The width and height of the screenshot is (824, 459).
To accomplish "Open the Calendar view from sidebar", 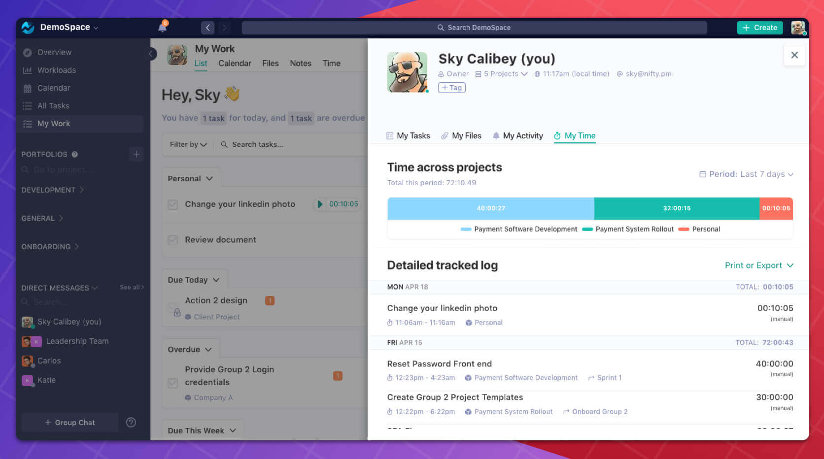I will coord(54,88).
